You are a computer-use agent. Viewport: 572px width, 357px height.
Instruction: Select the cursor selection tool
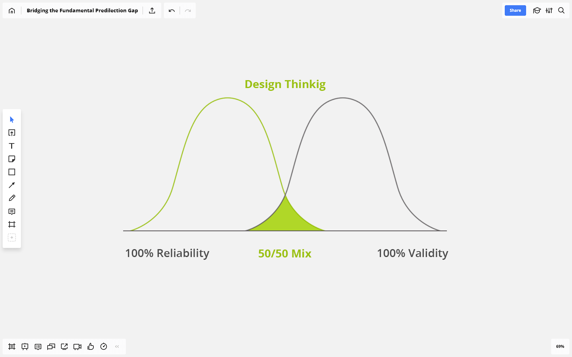(x=12, y=119)
